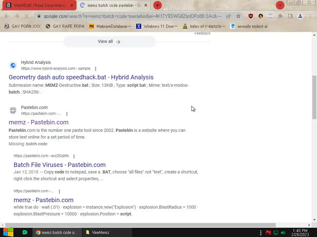Screen dimensions: 317x237
Task: Select the memz batch code pastebin tab
Action: point(114,5)
